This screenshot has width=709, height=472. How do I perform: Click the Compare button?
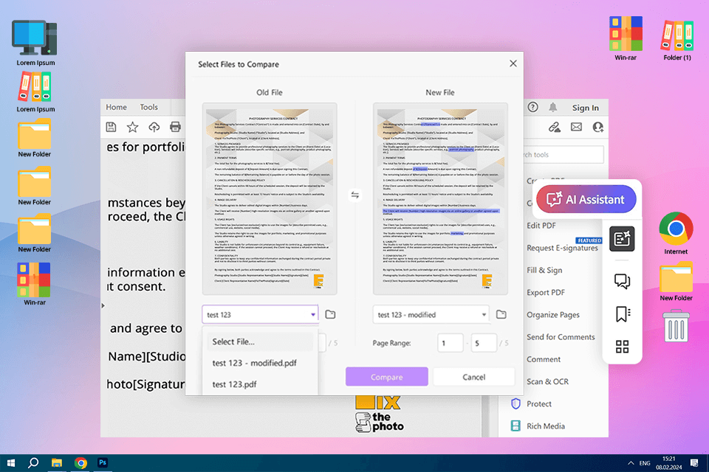pos(386,377)
